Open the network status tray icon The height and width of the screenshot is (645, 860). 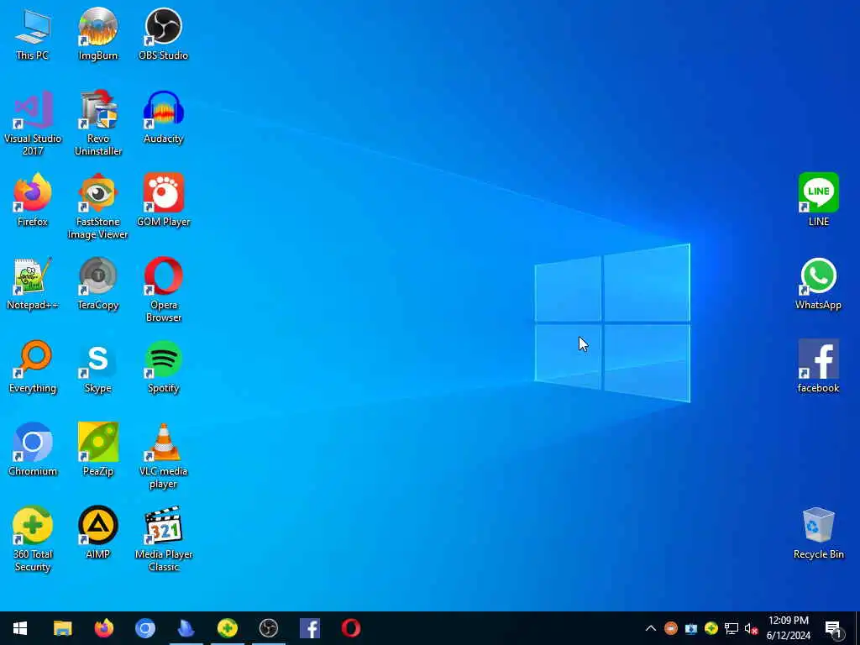[732, 628]
